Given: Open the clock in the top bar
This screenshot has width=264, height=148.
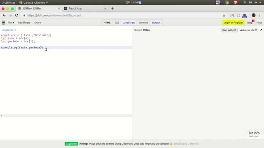Looking at the screenshot, I should point(134,2).
